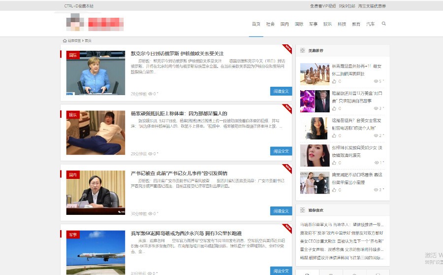This screenshot has width=443, height=275.
Task: Like the 减肥不忌口吃薯条 sidebar article
Action: coord(334,190)
